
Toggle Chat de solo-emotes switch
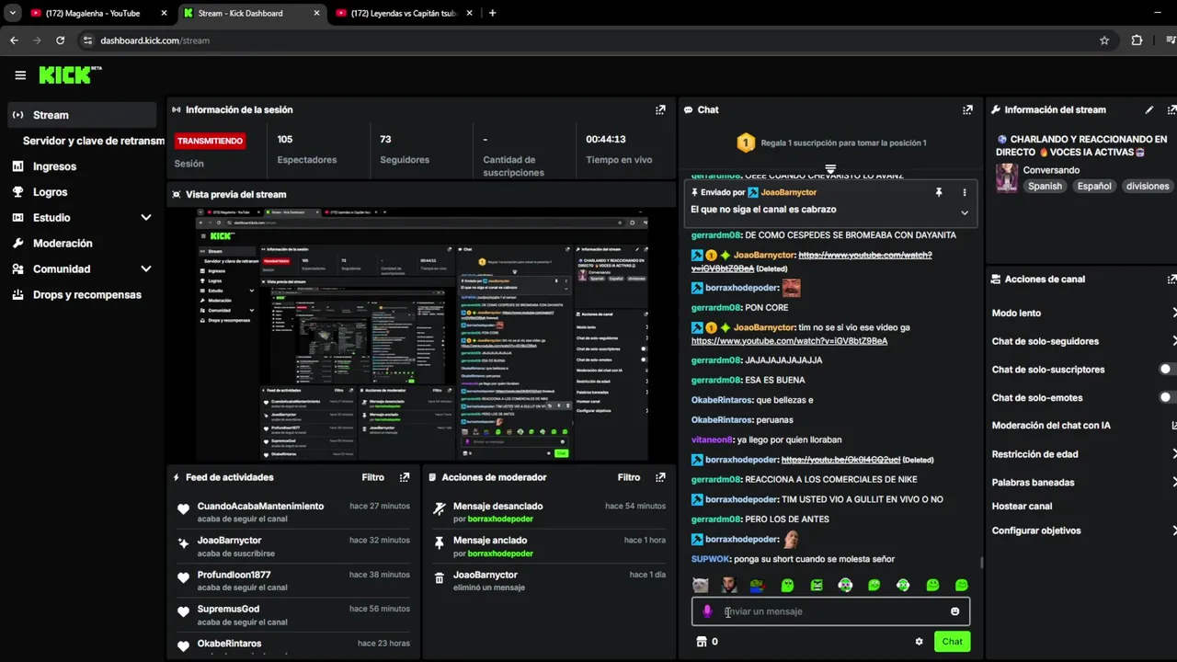point(1168,398)
